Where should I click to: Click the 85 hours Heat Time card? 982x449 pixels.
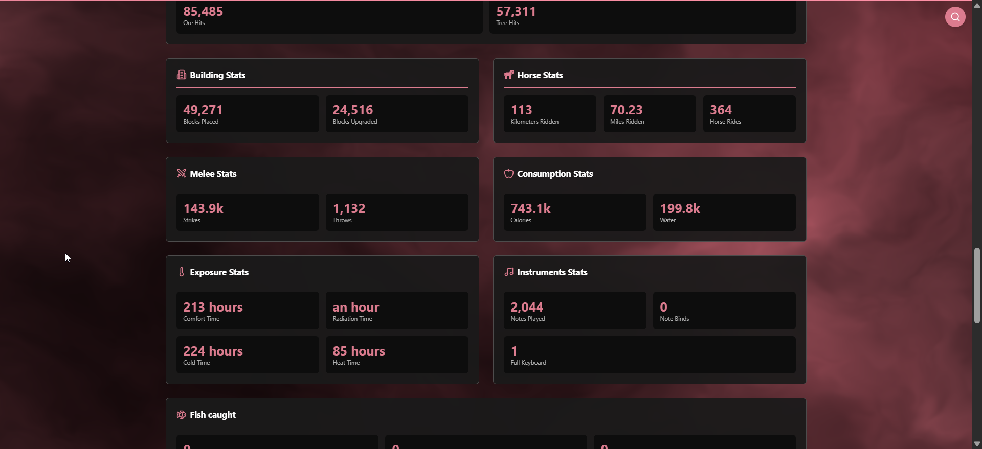pyautogui.click(x=397, y=355)
